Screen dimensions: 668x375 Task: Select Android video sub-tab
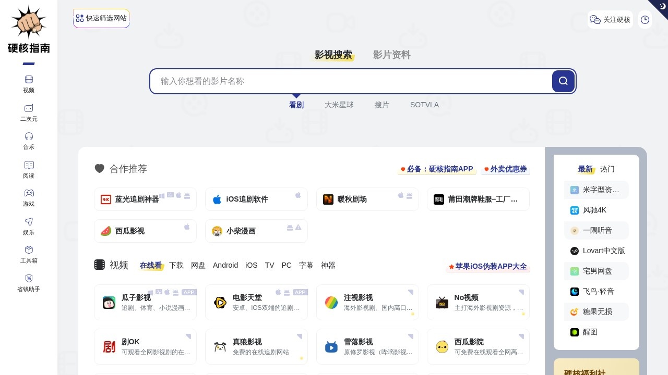coord(225,265)
